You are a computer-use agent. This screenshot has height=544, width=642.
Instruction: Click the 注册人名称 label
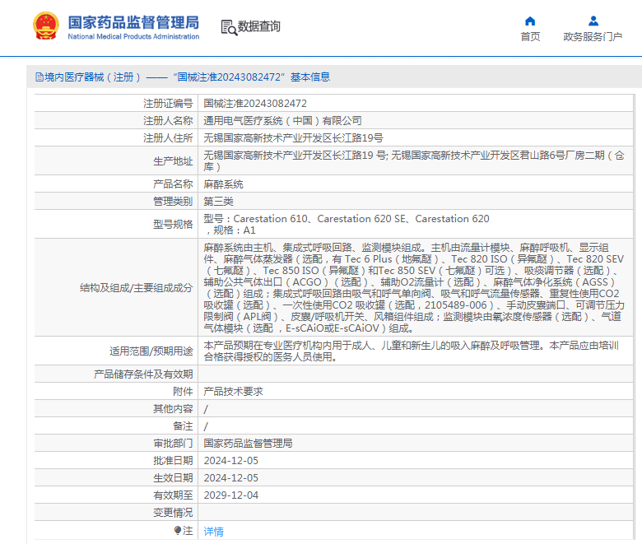tap(168, 121)
